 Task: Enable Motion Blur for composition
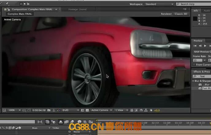click(72, 122)
